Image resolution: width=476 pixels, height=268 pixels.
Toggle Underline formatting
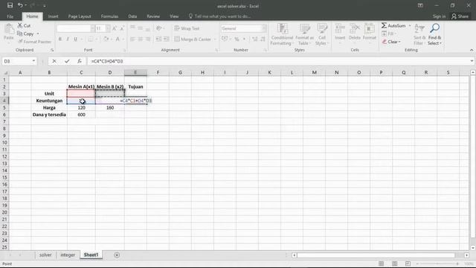75,39
